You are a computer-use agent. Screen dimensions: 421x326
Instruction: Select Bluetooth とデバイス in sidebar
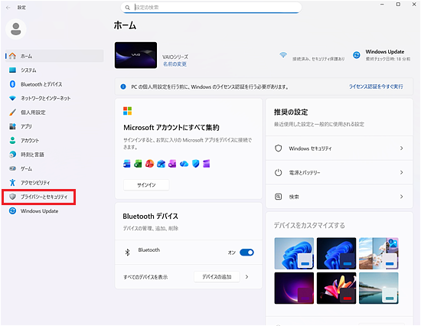pyautogui.click(x=54, y=84)
